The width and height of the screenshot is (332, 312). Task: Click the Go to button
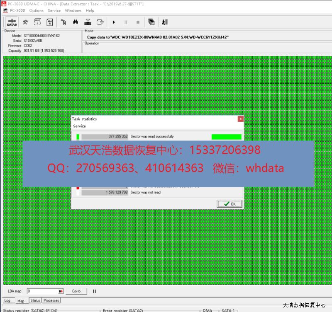click(76, 291)
